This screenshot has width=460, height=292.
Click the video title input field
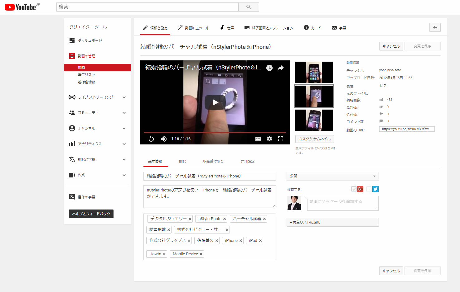[x=210, y=176]
